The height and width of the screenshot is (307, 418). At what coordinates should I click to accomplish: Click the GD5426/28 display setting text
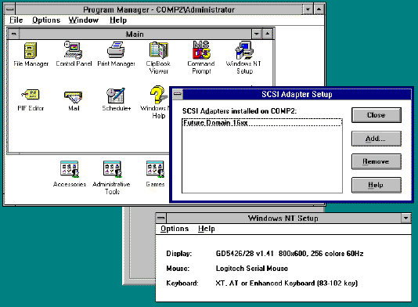click(290, 254)
